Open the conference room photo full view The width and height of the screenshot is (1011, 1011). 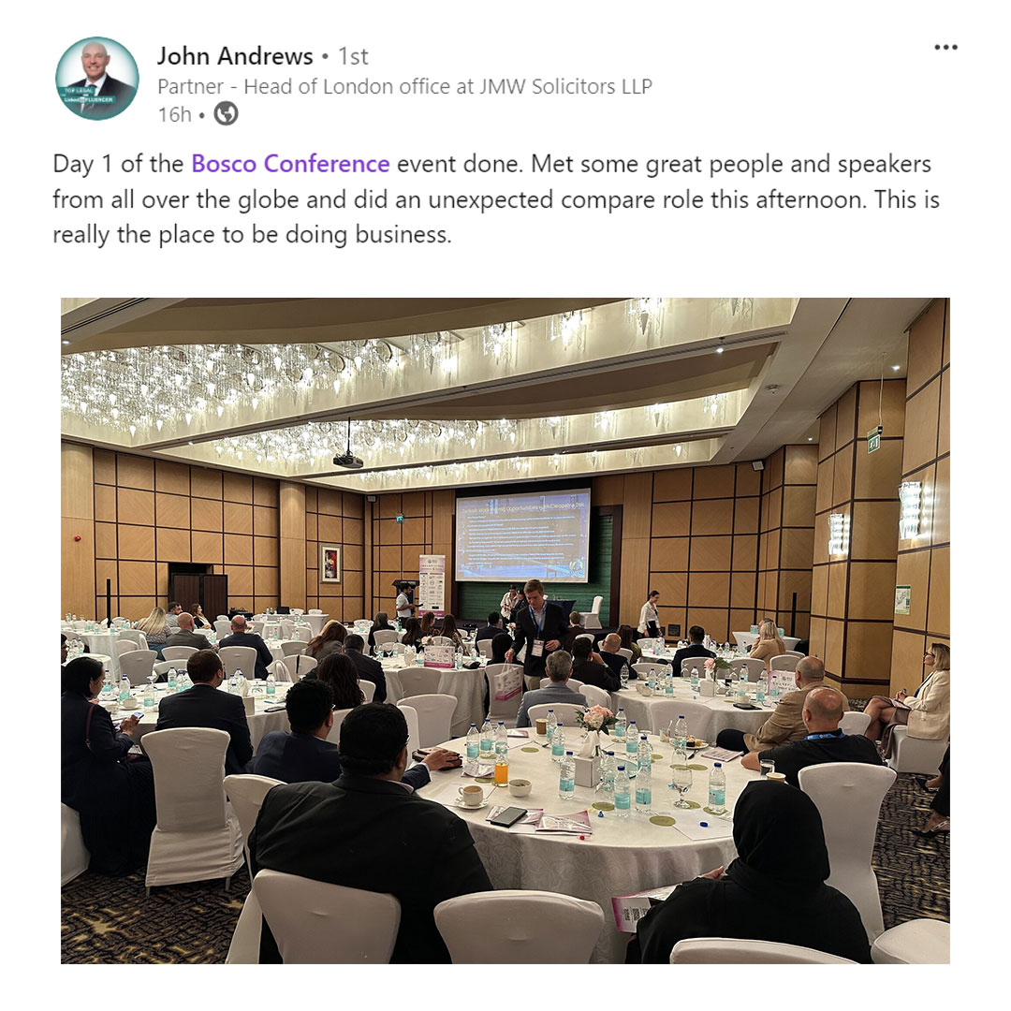point(505,631)
